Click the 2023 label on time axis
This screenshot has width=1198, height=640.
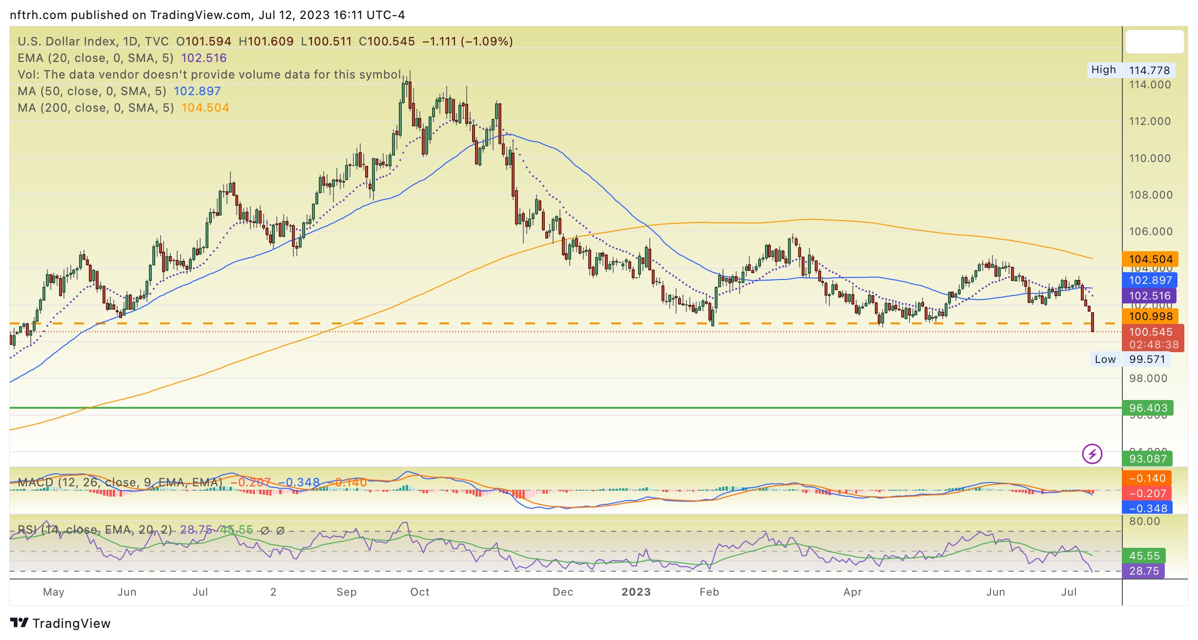(636, 592)
